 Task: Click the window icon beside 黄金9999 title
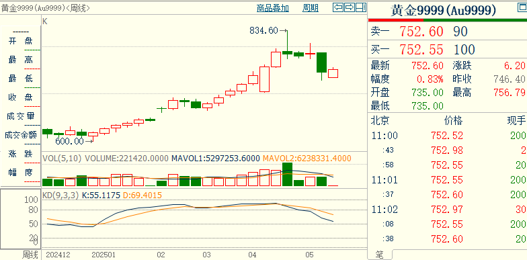click(523, 7)
